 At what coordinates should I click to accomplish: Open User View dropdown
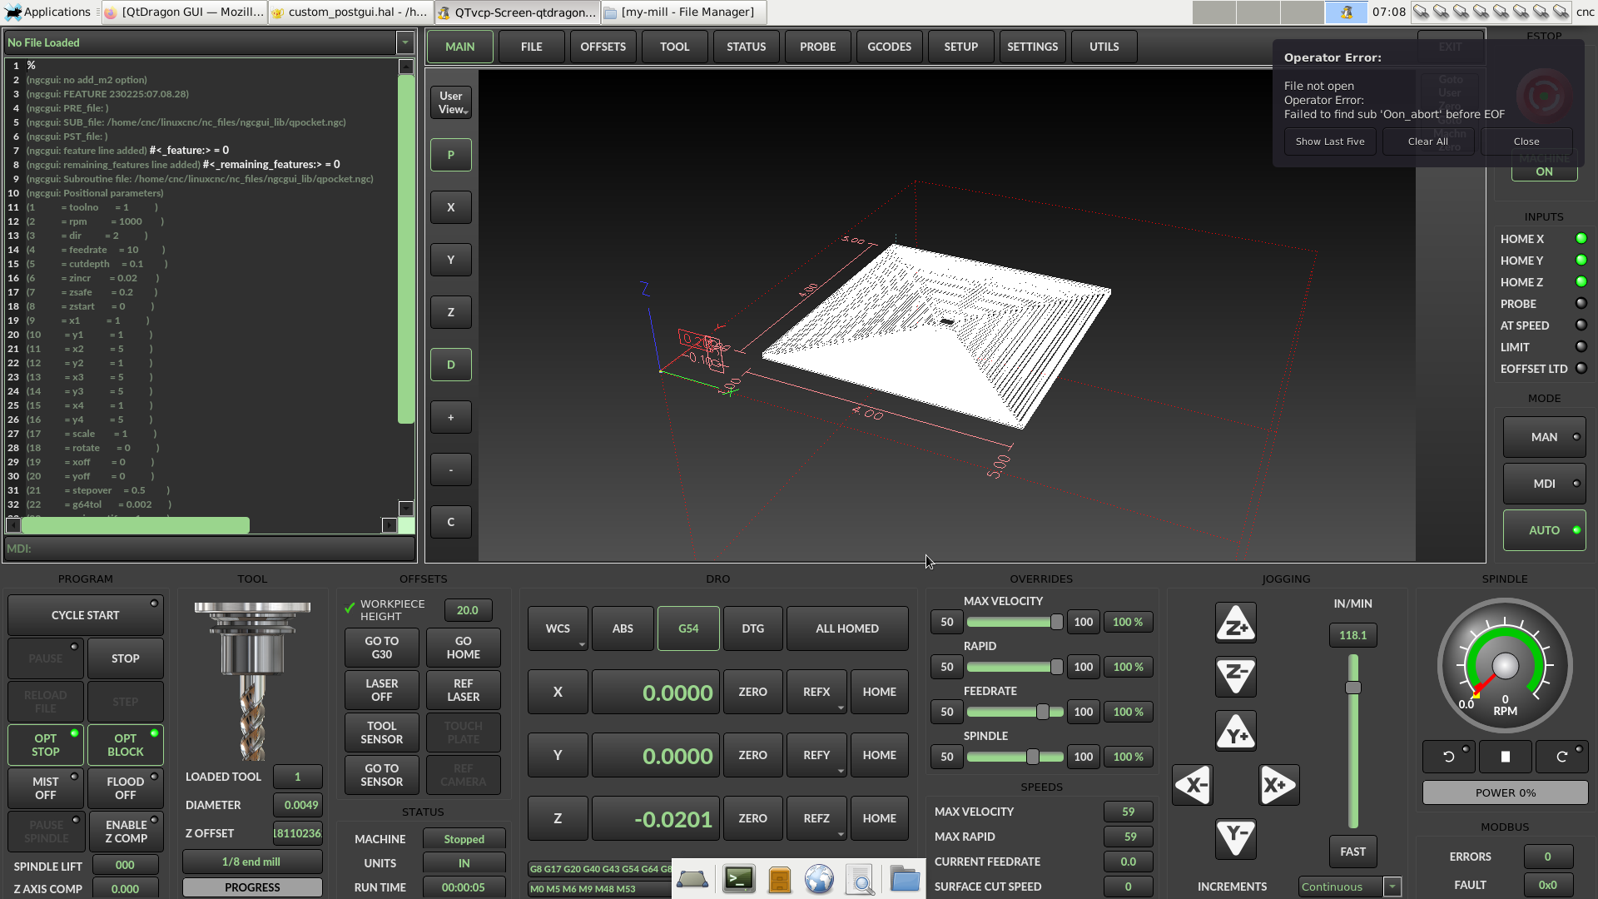[x=451, y=102]
